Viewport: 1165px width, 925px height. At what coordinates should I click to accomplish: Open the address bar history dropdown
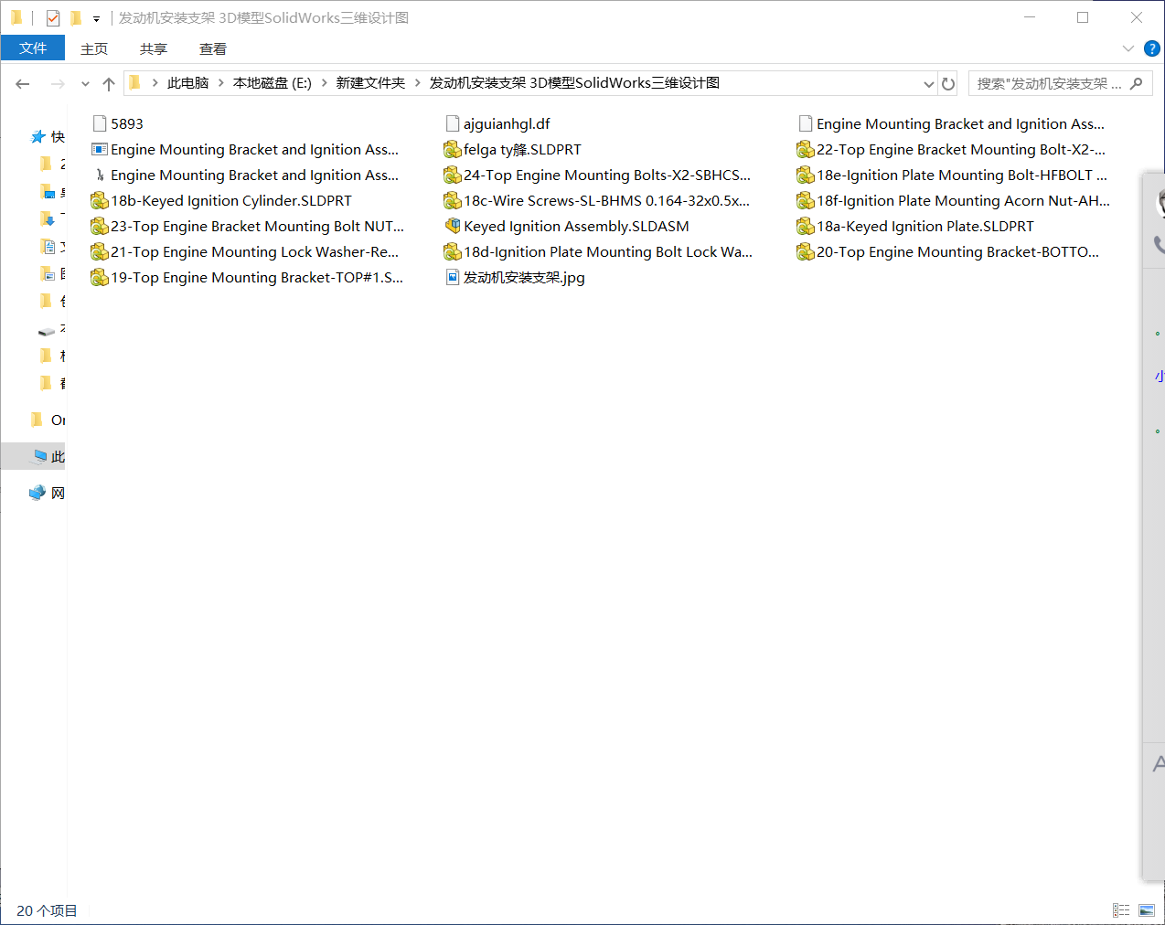(928, 84)
